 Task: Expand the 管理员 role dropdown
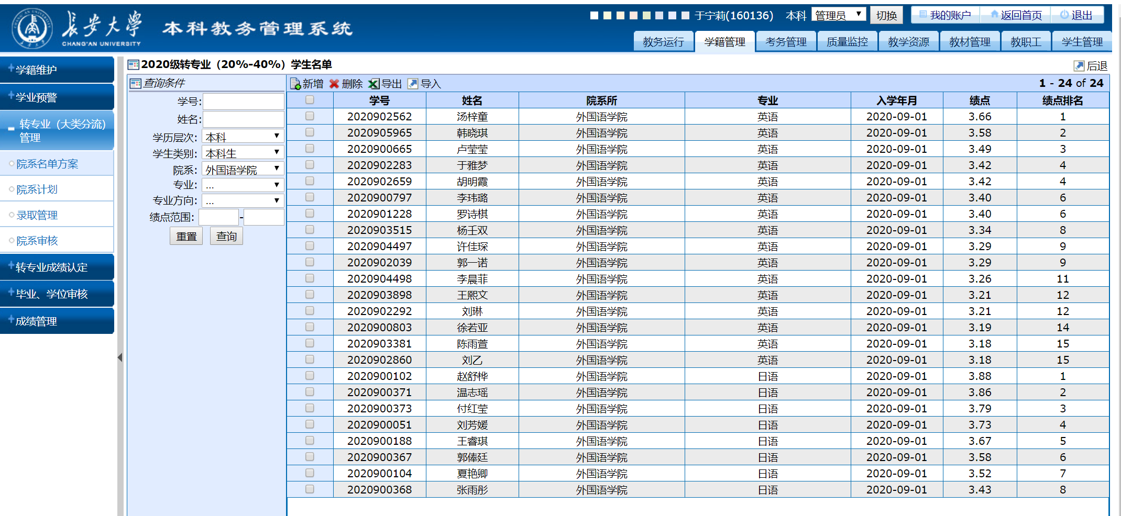[x=839, y=15]
